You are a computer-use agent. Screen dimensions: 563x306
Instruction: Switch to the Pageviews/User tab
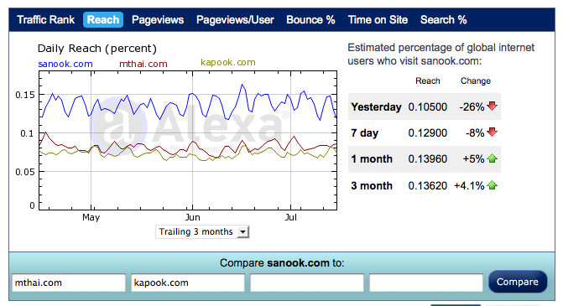click(235, 20)
